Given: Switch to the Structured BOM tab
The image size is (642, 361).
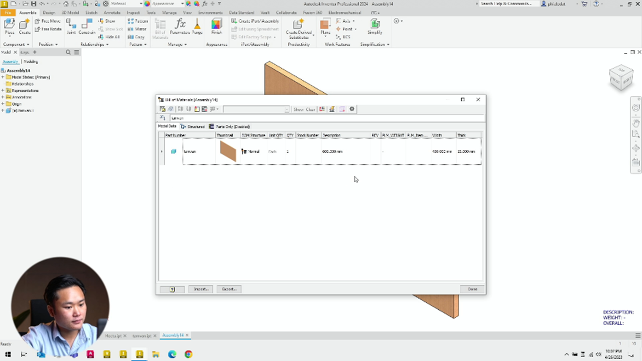Looking at the screenshot, I should pos(193,127).
